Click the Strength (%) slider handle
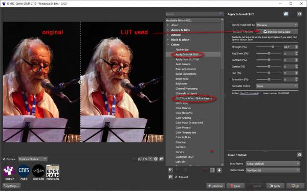The width and height of the screenshot is (307, 191). click(273, 47)
